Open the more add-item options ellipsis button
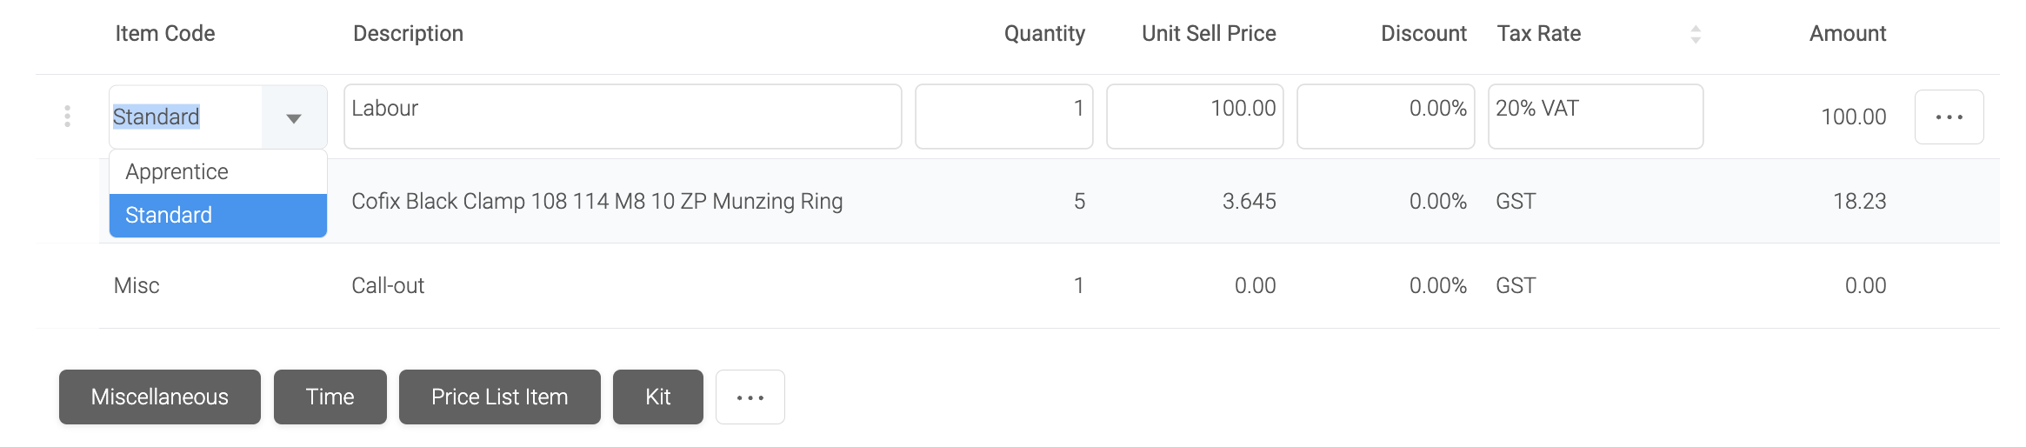 point(750,397)
